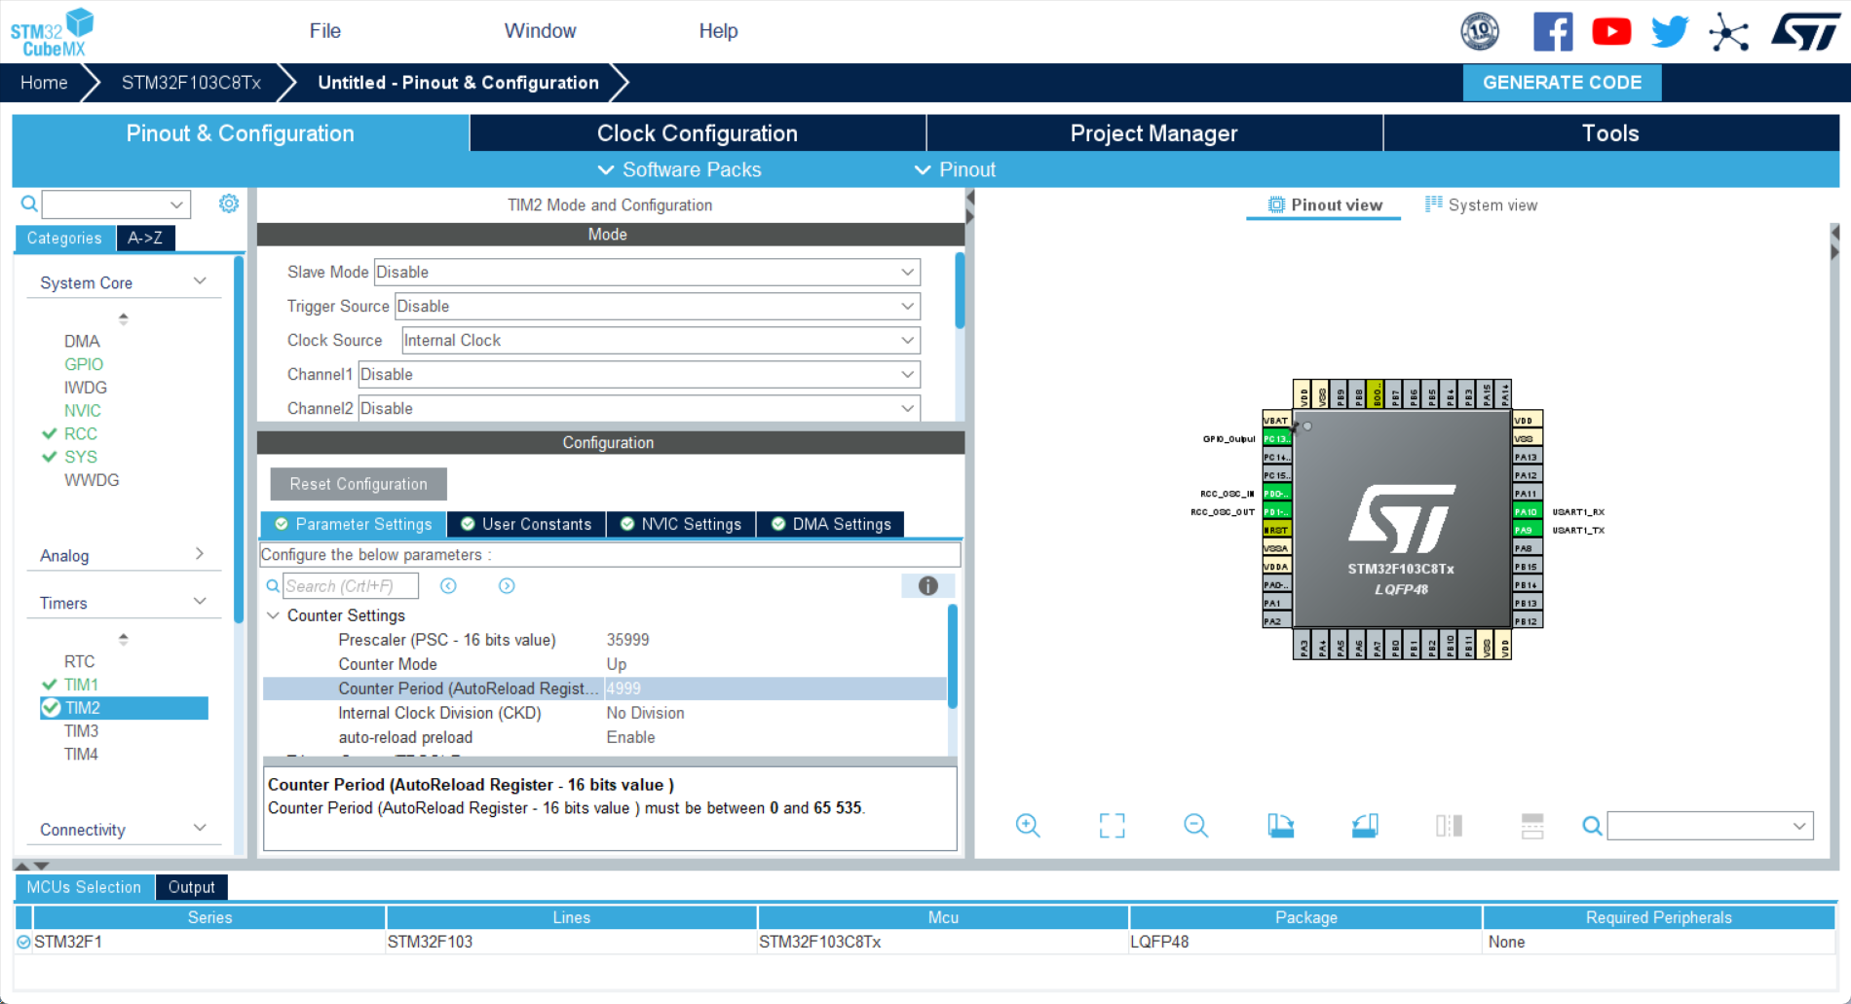Go to previous parameter search result

[x=448, y=585]
